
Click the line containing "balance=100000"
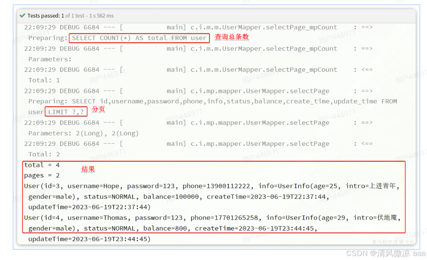pos(179,196)
